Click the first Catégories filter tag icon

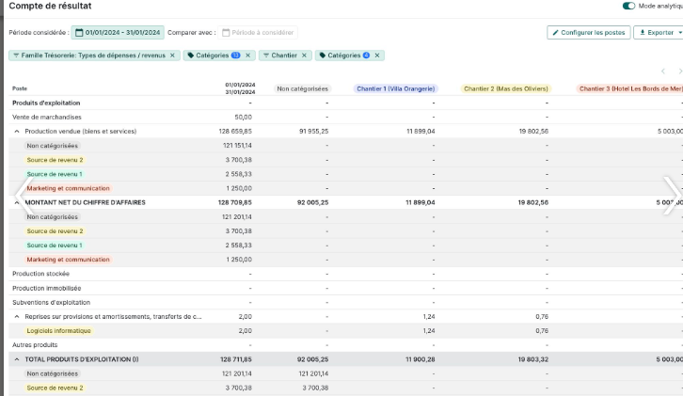[190, 55]
